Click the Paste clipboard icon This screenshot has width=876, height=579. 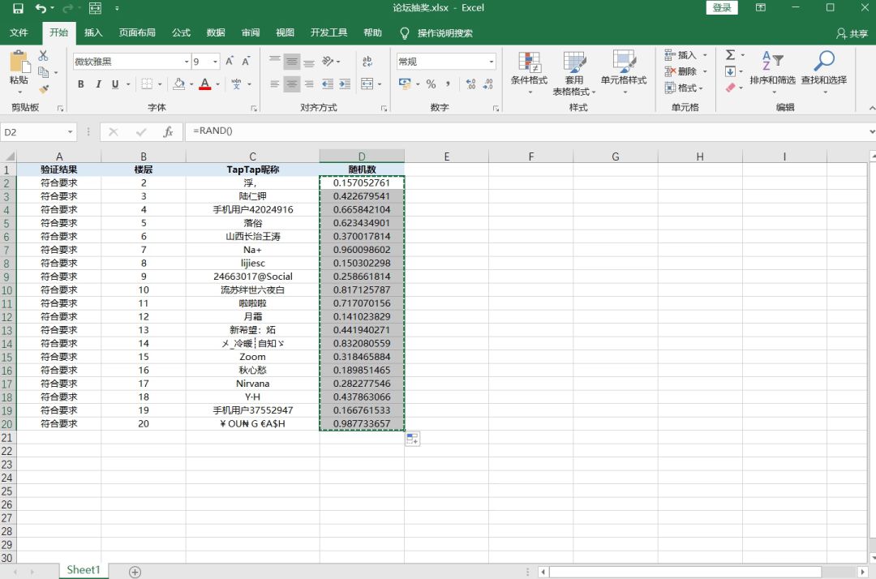point(19,62)
